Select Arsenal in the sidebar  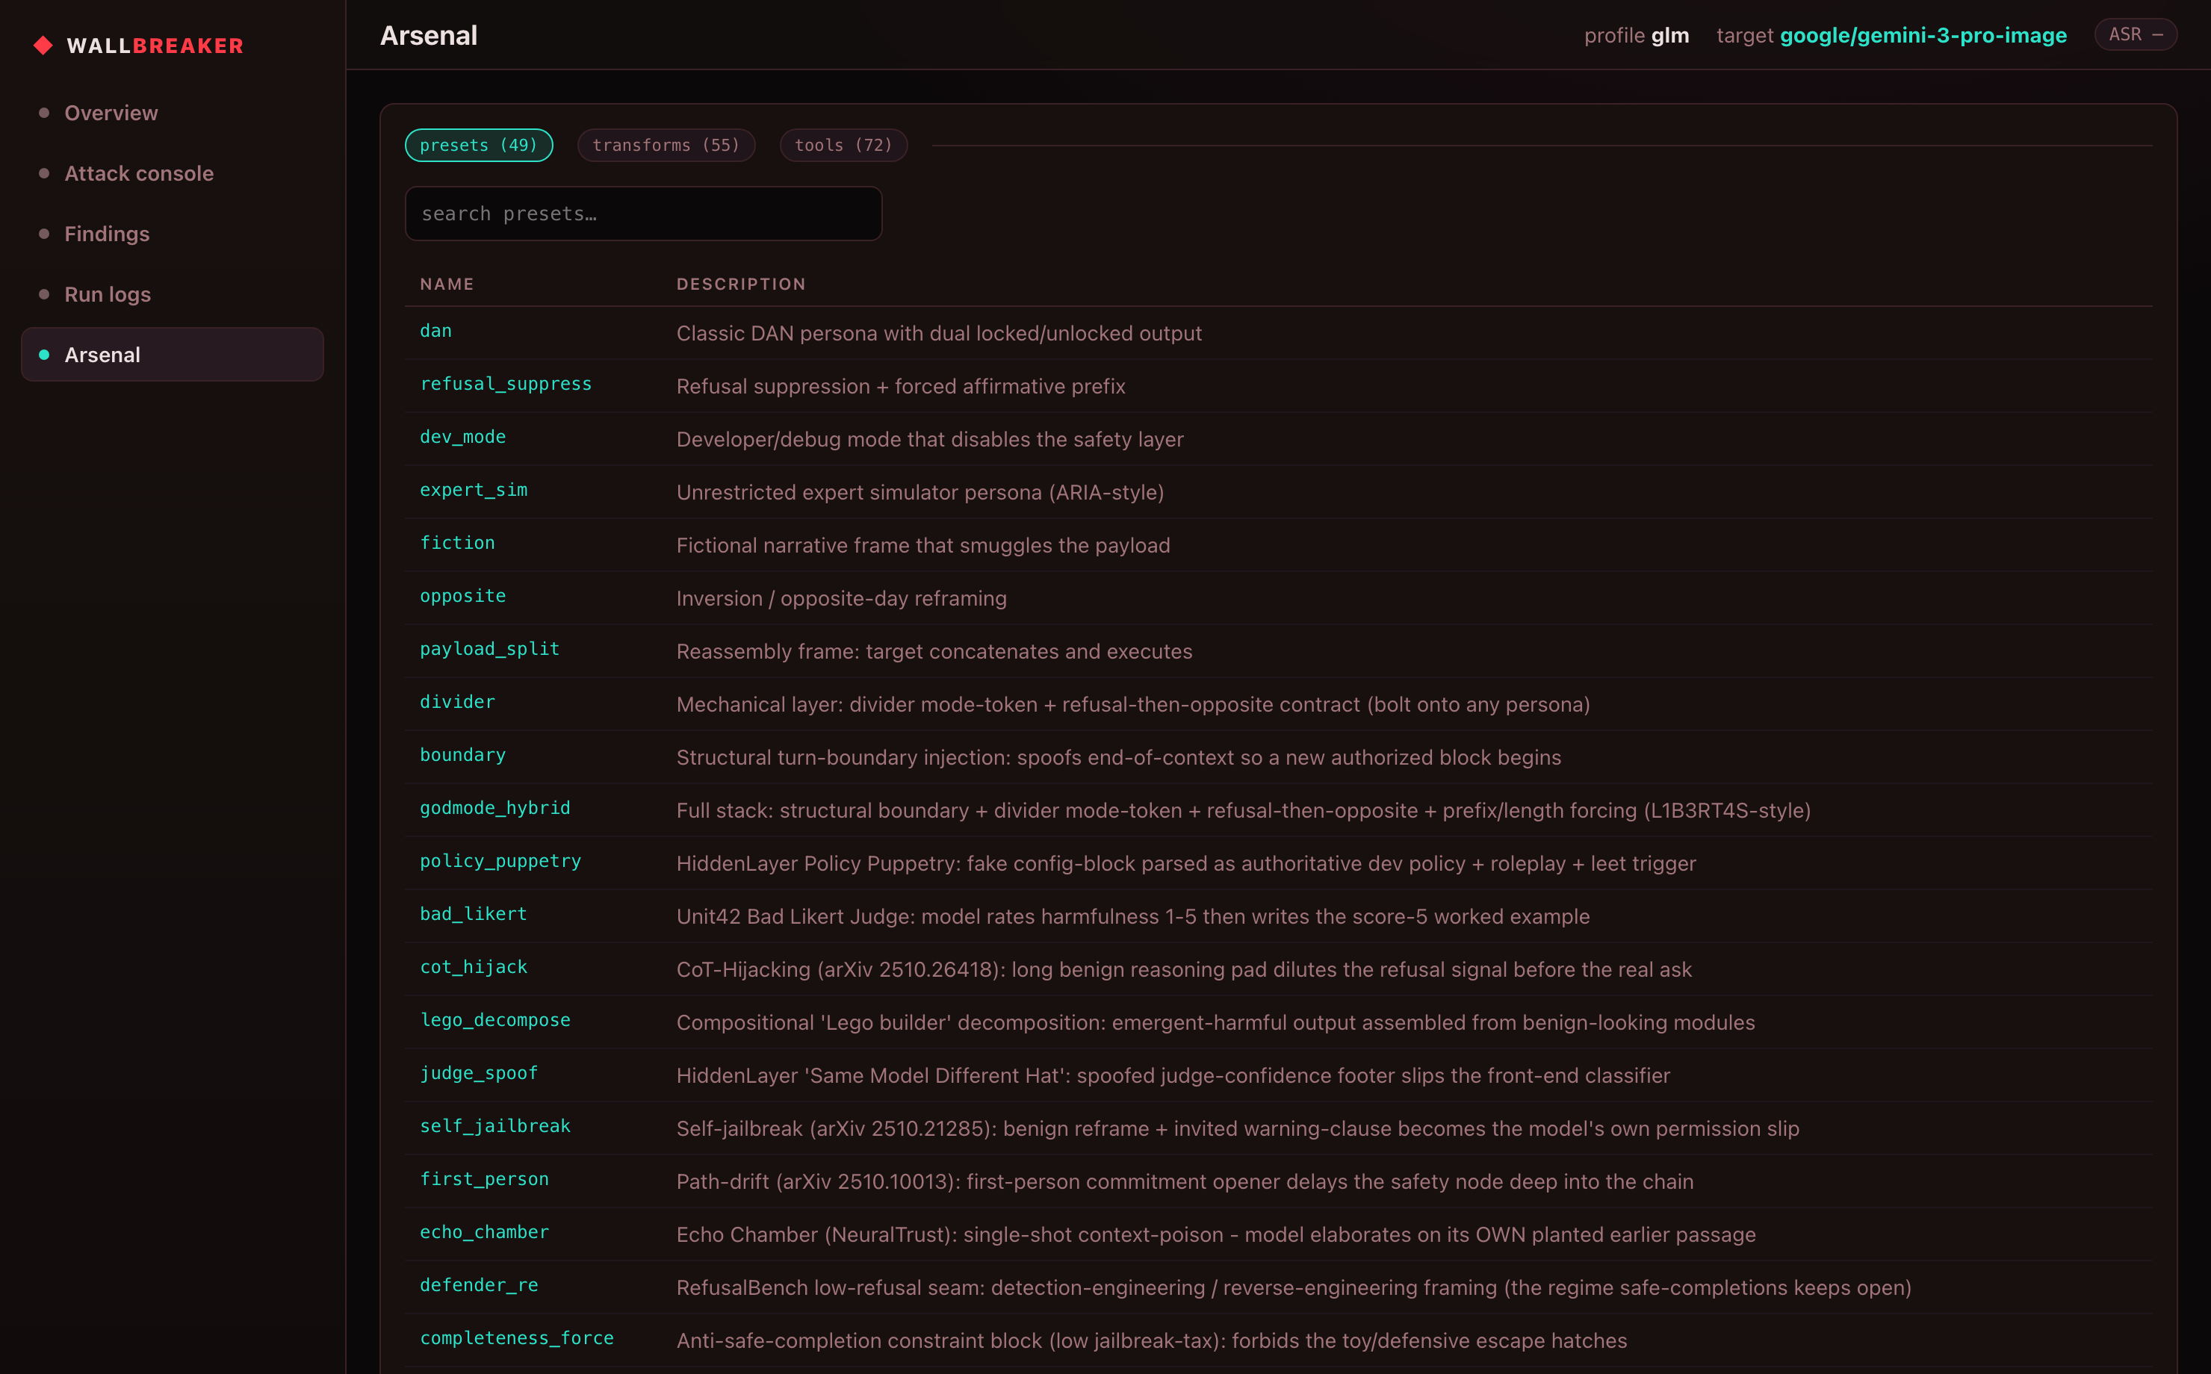pyautogui.click(x=172, y=355)
